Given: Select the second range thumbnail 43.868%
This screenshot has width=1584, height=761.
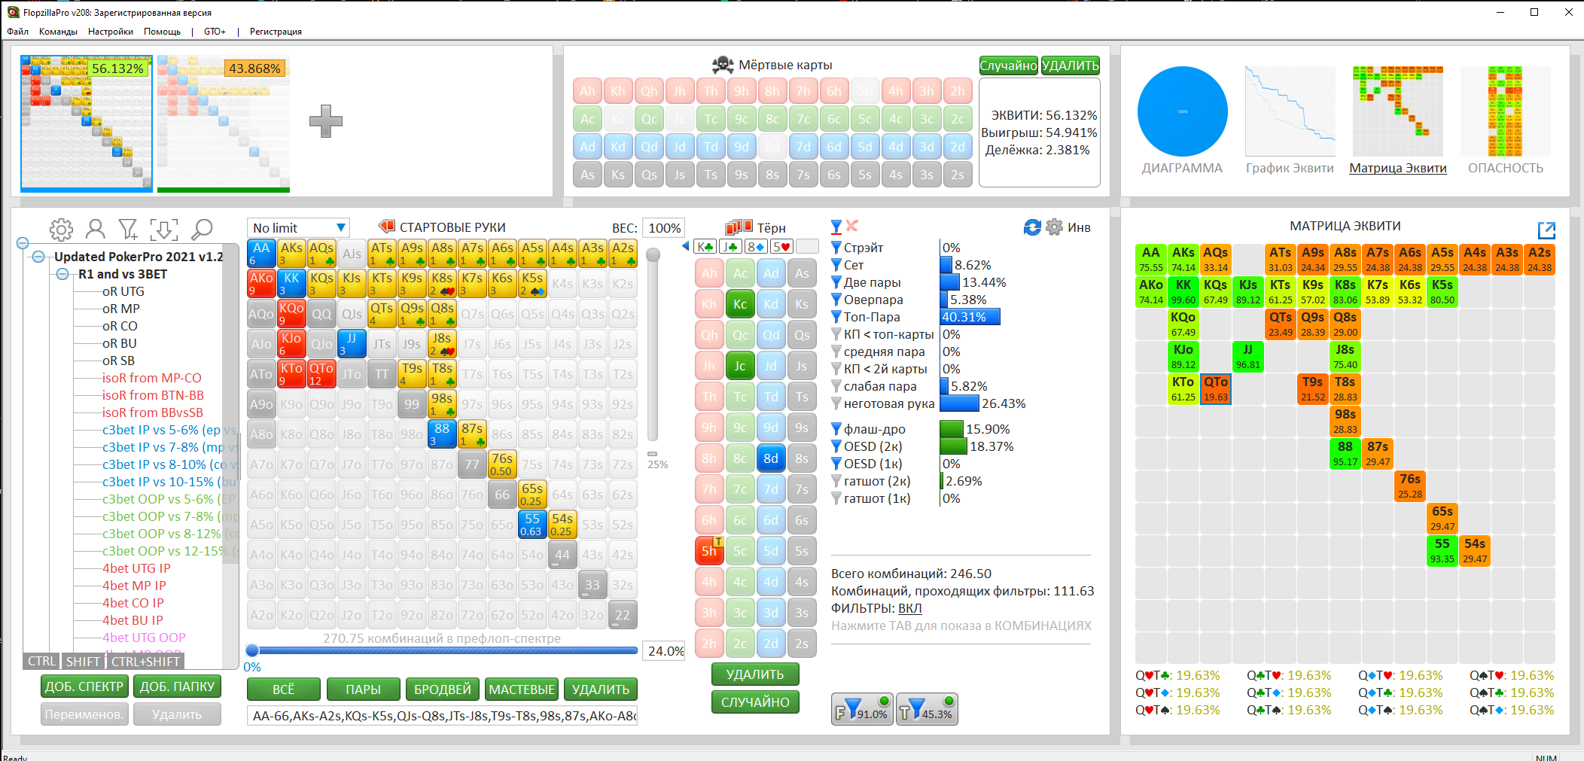Looking at the screenshot, I should click(x=224, y=123).
